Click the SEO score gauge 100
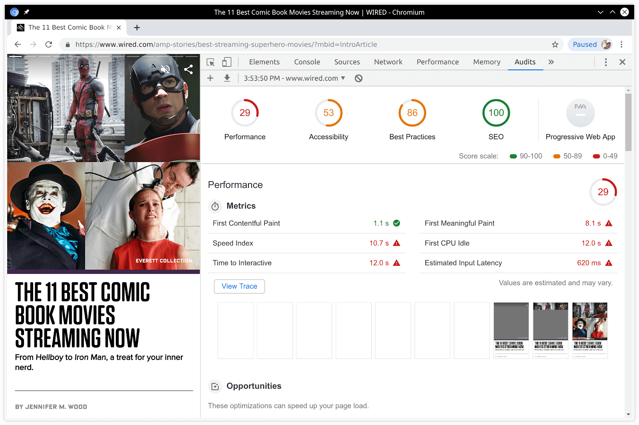 [x=496, y=113]
